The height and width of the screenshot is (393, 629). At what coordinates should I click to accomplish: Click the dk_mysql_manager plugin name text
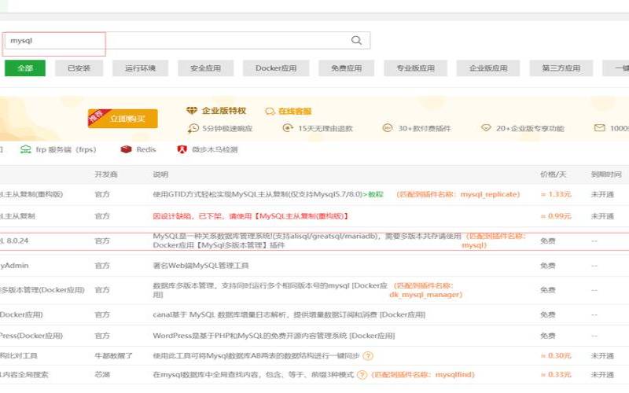coord(425,295)
